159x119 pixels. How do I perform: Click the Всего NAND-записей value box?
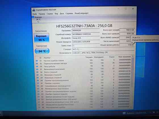(x=125, y=37)
